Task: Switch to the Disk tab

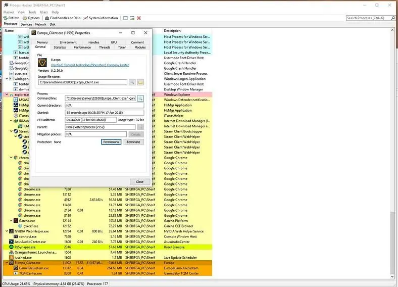Action: click(53, 24)
